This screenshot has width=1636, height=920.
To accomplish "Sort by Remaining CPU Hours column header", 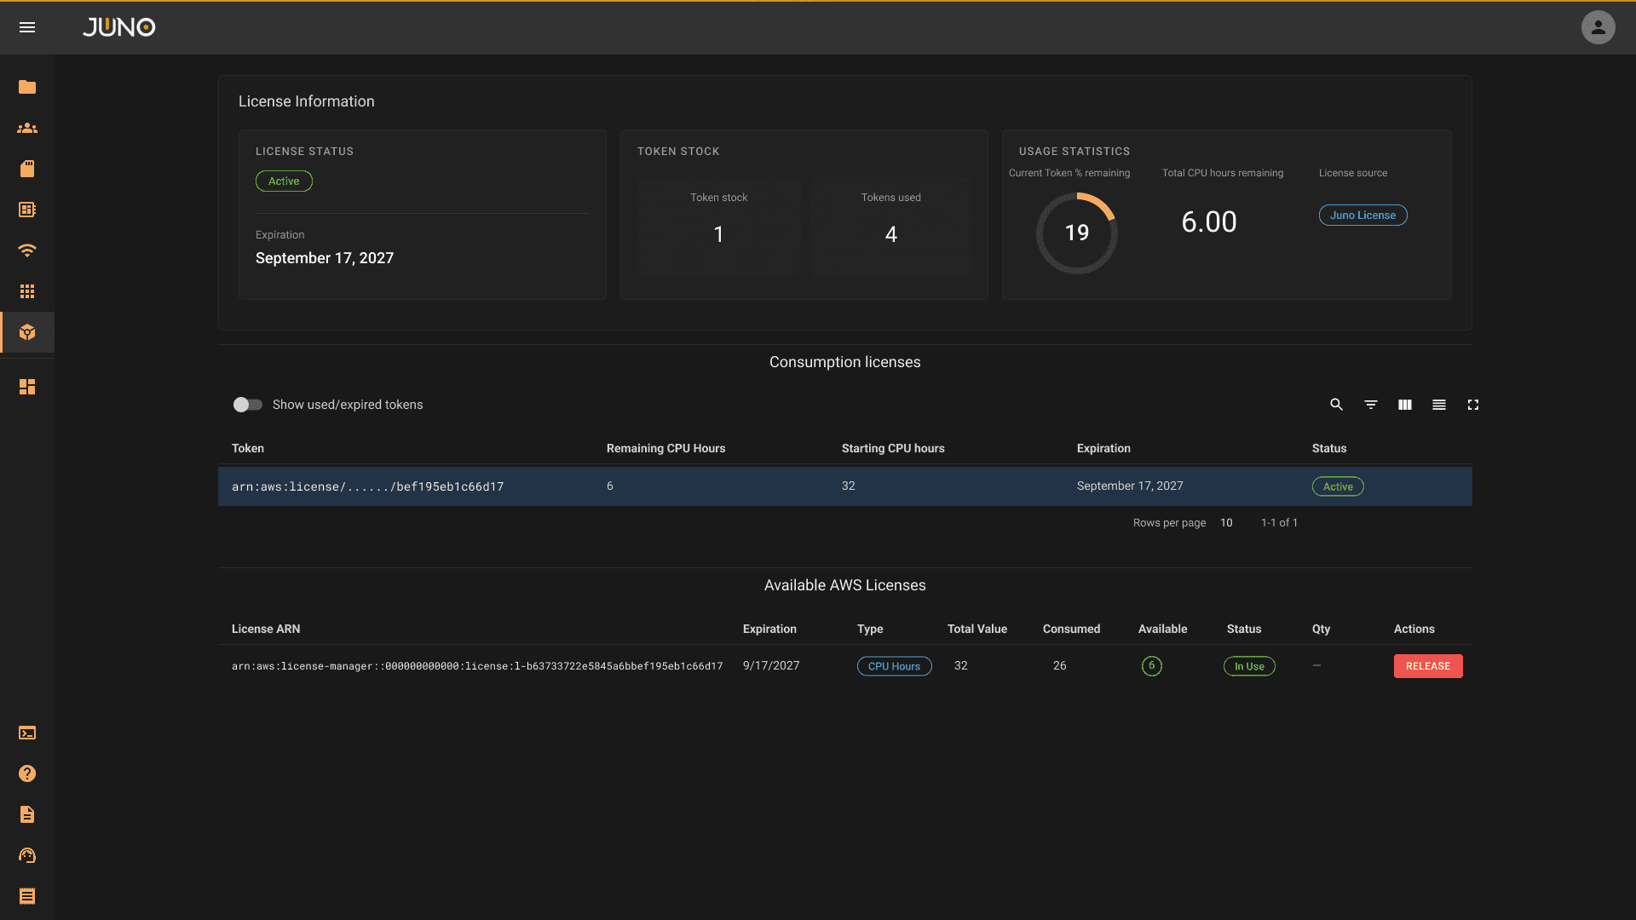I will tap(665, 448).
